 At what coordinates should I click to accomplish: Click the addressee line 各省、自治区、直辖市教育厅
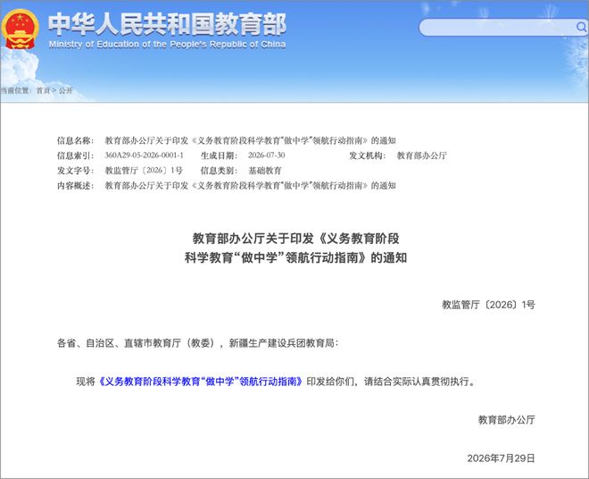(197, 343)
